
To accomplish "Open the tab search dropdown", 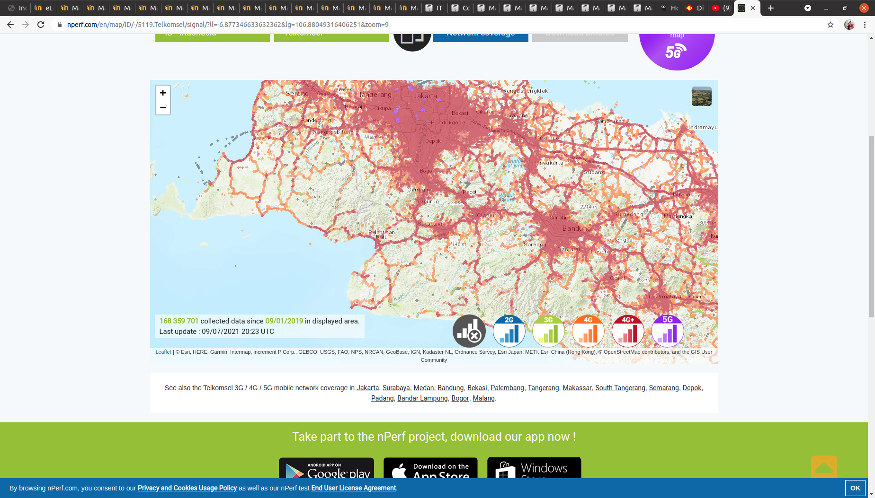I will 808,8.
